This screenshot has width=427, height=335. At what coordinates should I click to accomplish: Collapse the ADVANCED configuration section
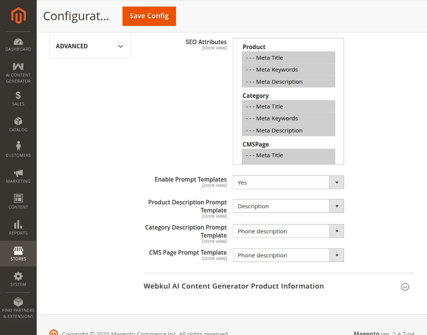(90, 46)
